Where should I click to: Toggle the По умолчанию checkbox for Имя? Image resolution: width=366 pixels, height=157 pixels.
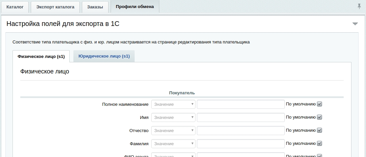pos(319,117)
